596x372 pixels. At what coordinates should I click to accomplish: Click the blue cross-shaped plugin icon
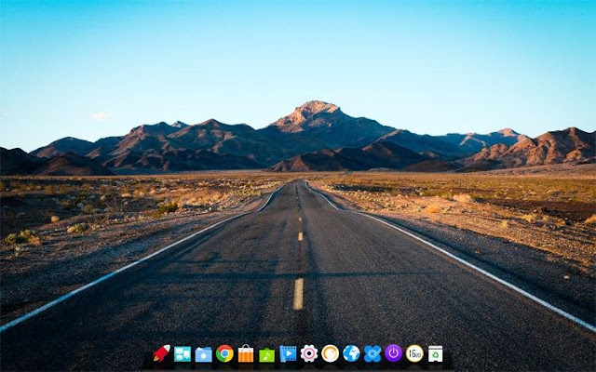click(372, 353)
